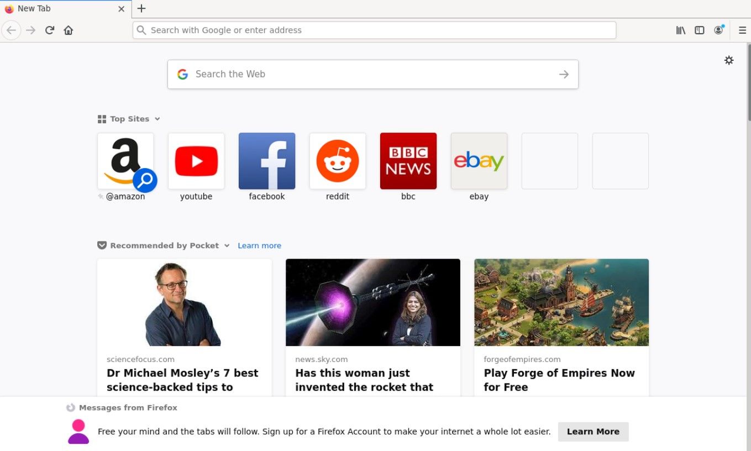Select the New Tab tab
The height and width of the screenshot is (451, 751).
(x=65, y=9)
